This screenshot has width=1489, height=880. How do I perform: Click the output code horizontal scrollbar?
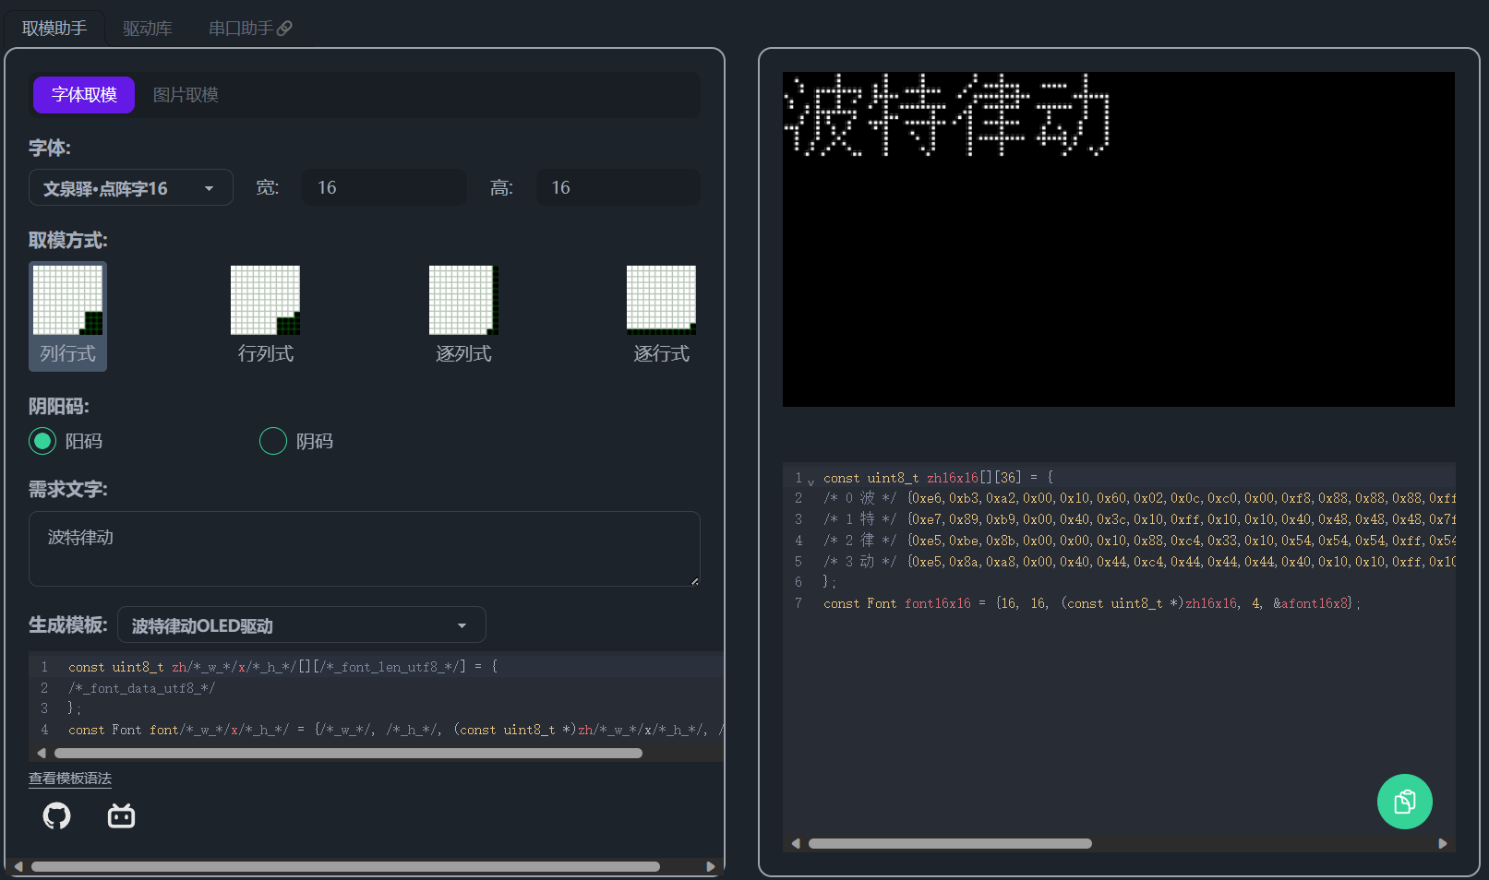(x=949, y=843)
